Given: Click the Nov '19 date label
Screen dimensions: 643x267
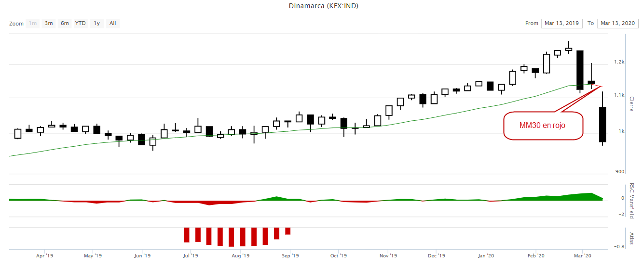Looking at the screenshot, I should point(388,256).
